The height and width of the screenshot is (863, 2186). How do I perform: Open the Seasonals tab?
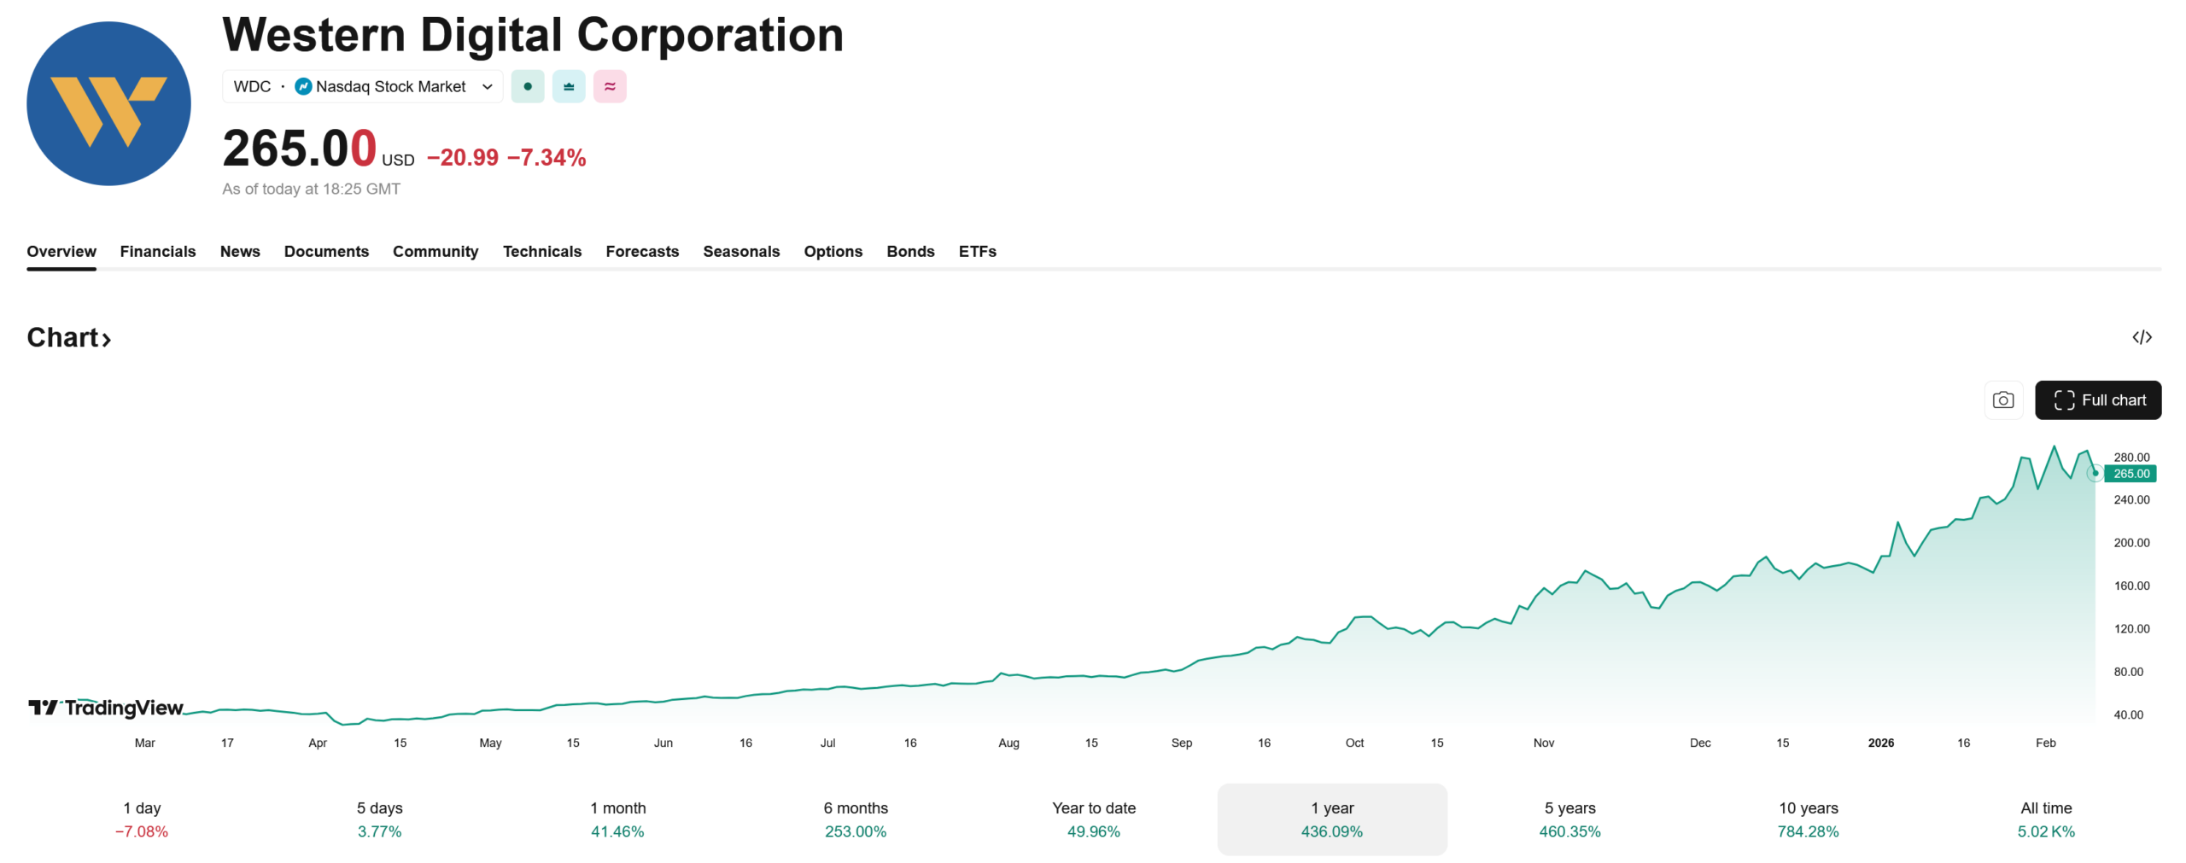741,251
